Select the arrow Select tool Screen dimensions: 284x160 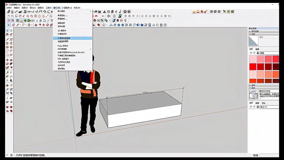click(8, 31)
